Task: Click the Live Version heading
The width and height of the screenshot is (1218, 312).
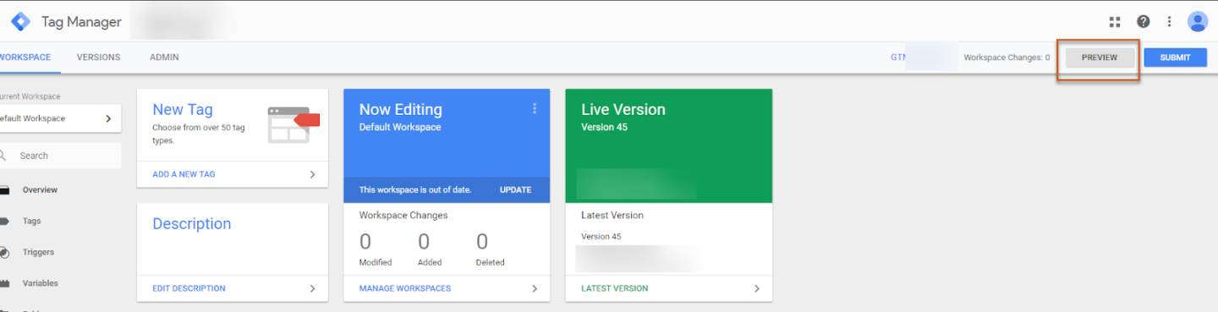Action: [x=623, y=110]
